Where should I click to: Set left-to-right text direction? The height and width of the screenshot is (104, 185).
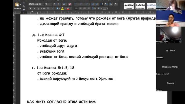click(102, 4)
